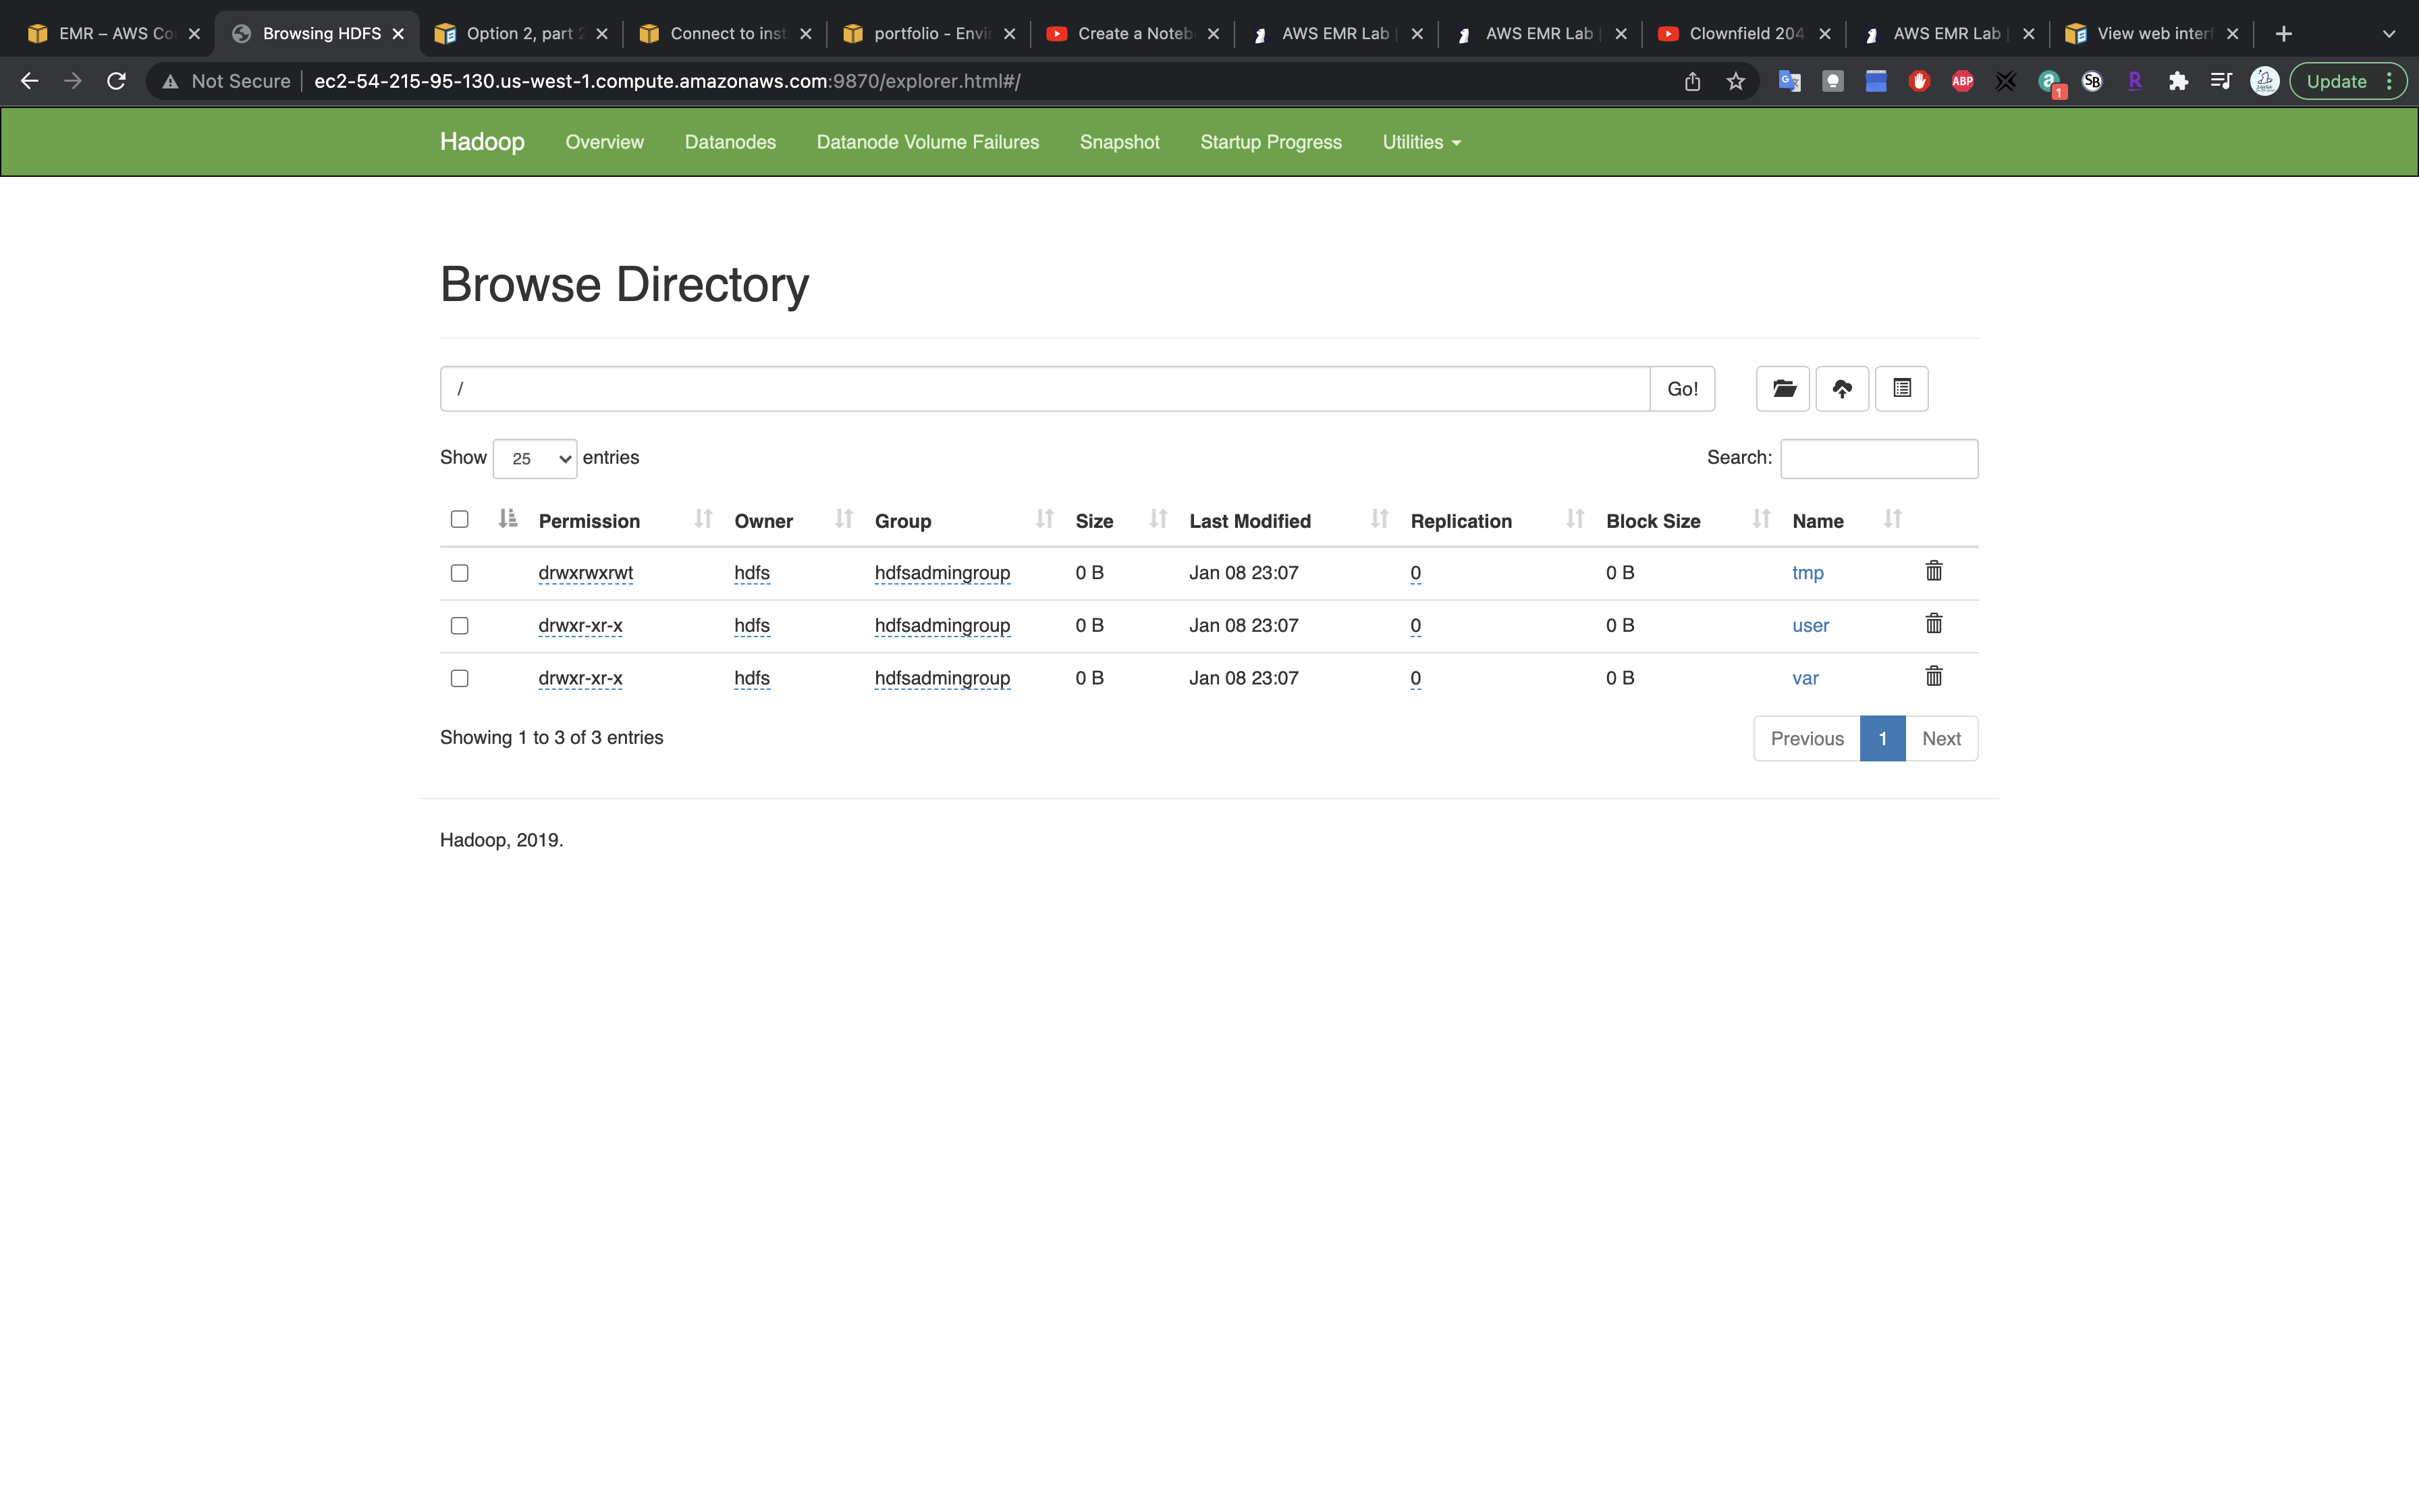Sort table by Permission column arrows
Image resolution: width=2419 pixels, height=1512 pixels.
click(703, 519)
